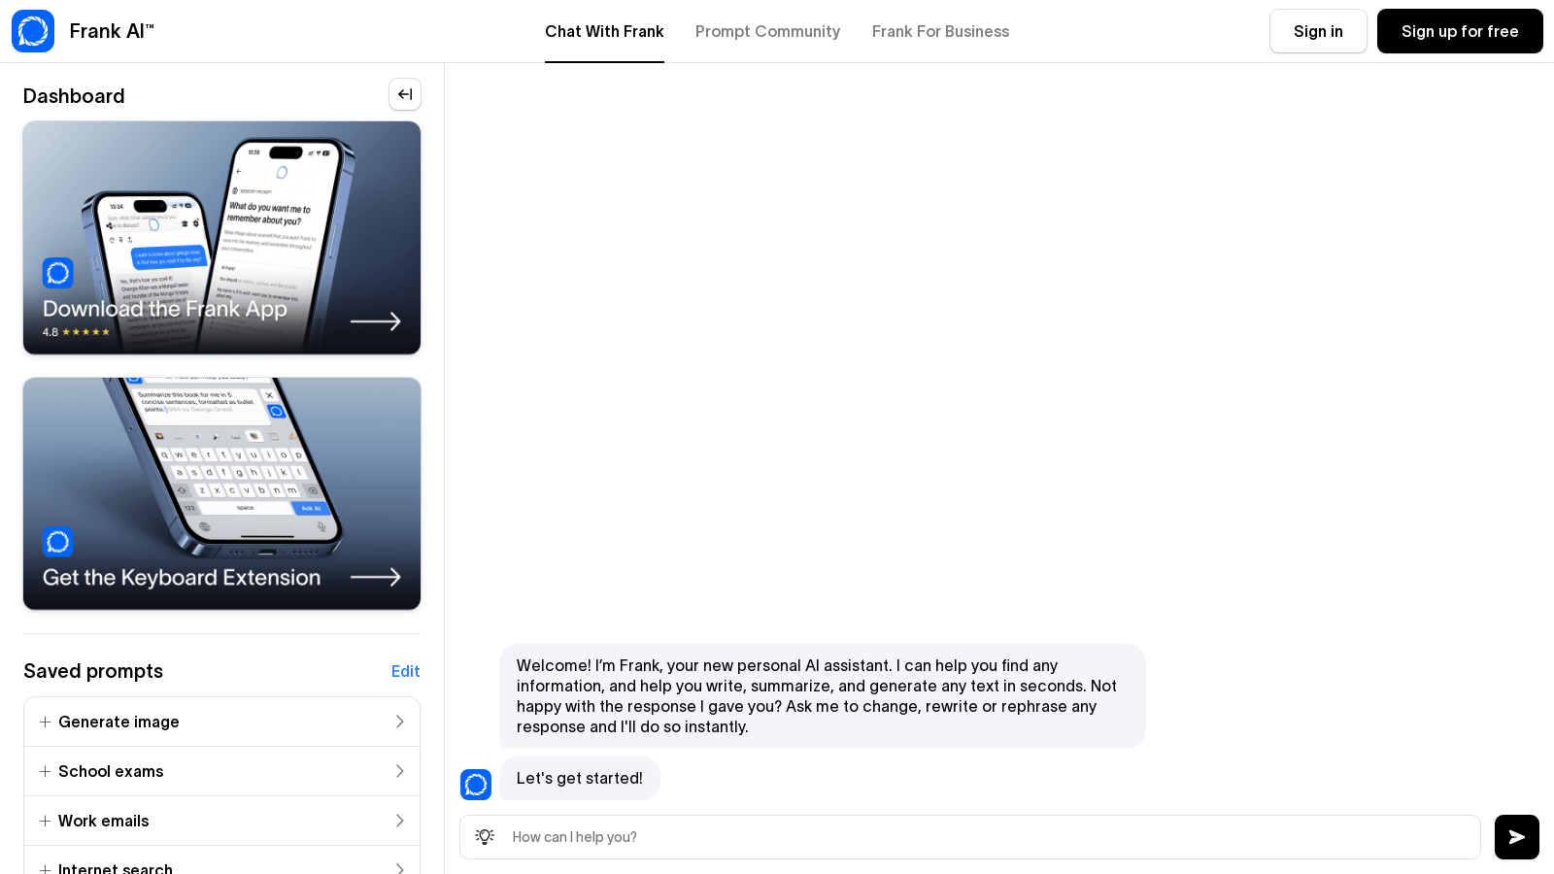Viewport: 1554px width, 874px height.
Task: Expand the Internet search prompt chevron
Action: tap(399, 868)
